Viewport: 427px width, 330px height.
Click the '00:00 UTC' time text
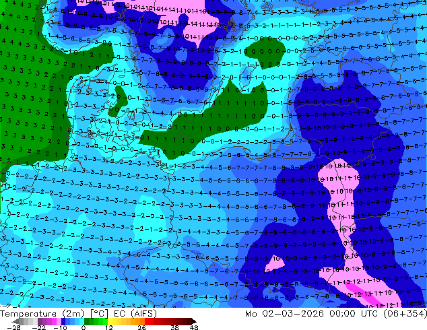[354, 314]
